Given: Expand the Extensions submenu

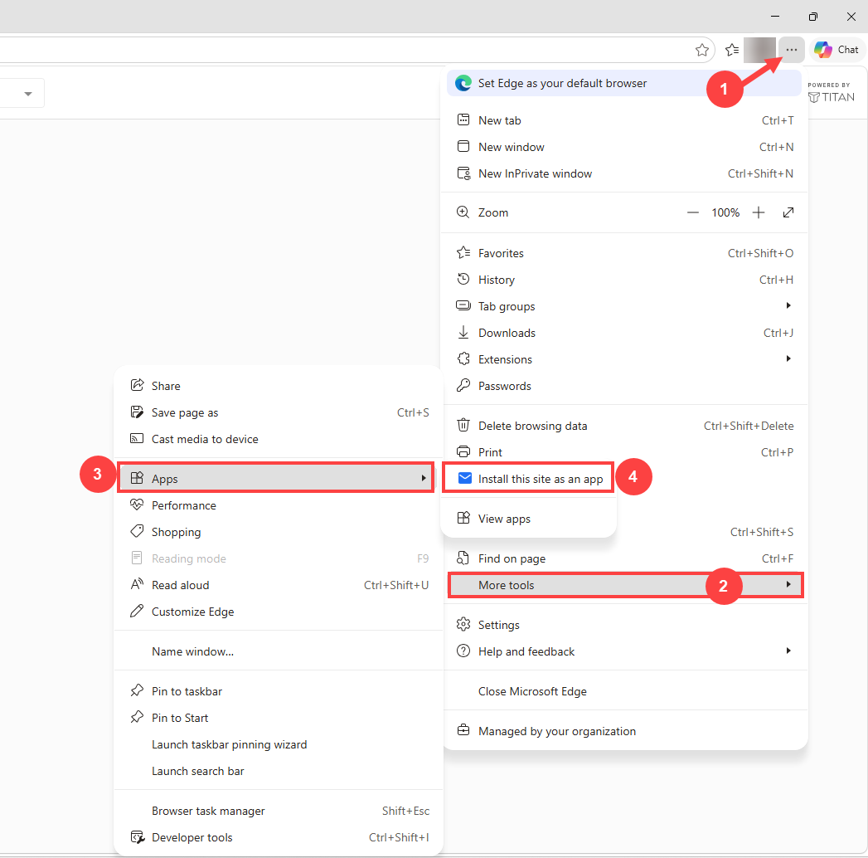Looking at the screenshot, I should (625, 360).
